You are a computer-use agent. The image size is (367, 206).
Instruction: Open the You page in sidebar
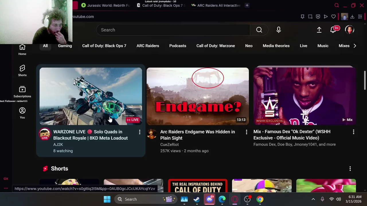tap(22, 113)
